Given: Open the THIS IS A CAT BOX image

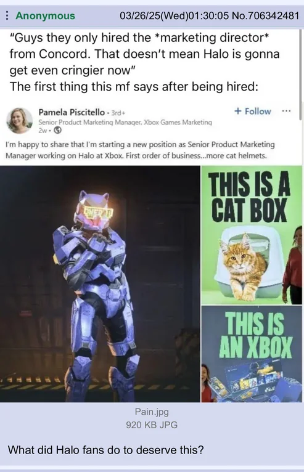Looking at the screenshot, I should point(252,235).
